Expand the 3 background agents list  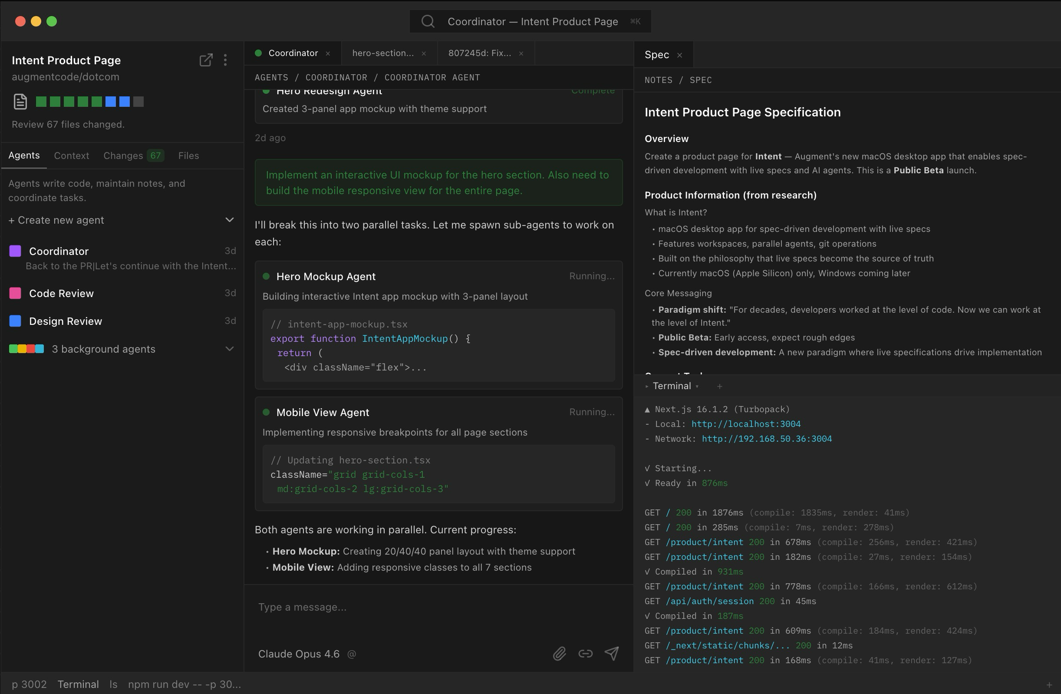[230, 349]
